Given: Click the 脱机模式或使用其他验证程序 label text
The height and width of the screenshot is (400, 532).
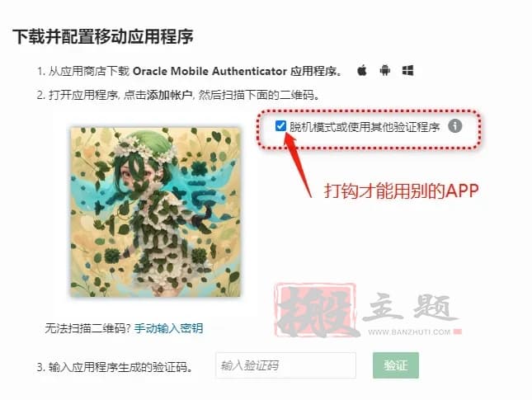Looking at the screenshot, I should pos(365,127).
